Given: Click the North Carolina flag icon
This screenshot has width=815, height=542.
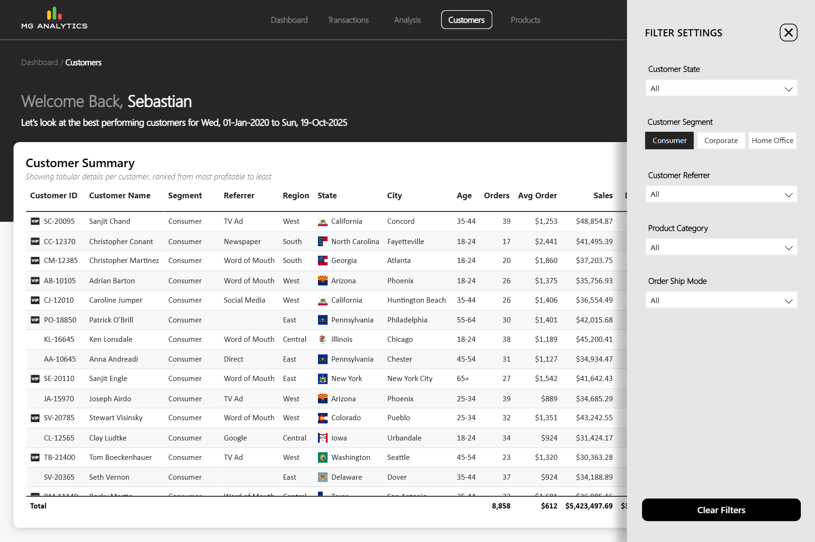Looking at the screenshot, I should [x=323, y=242].
